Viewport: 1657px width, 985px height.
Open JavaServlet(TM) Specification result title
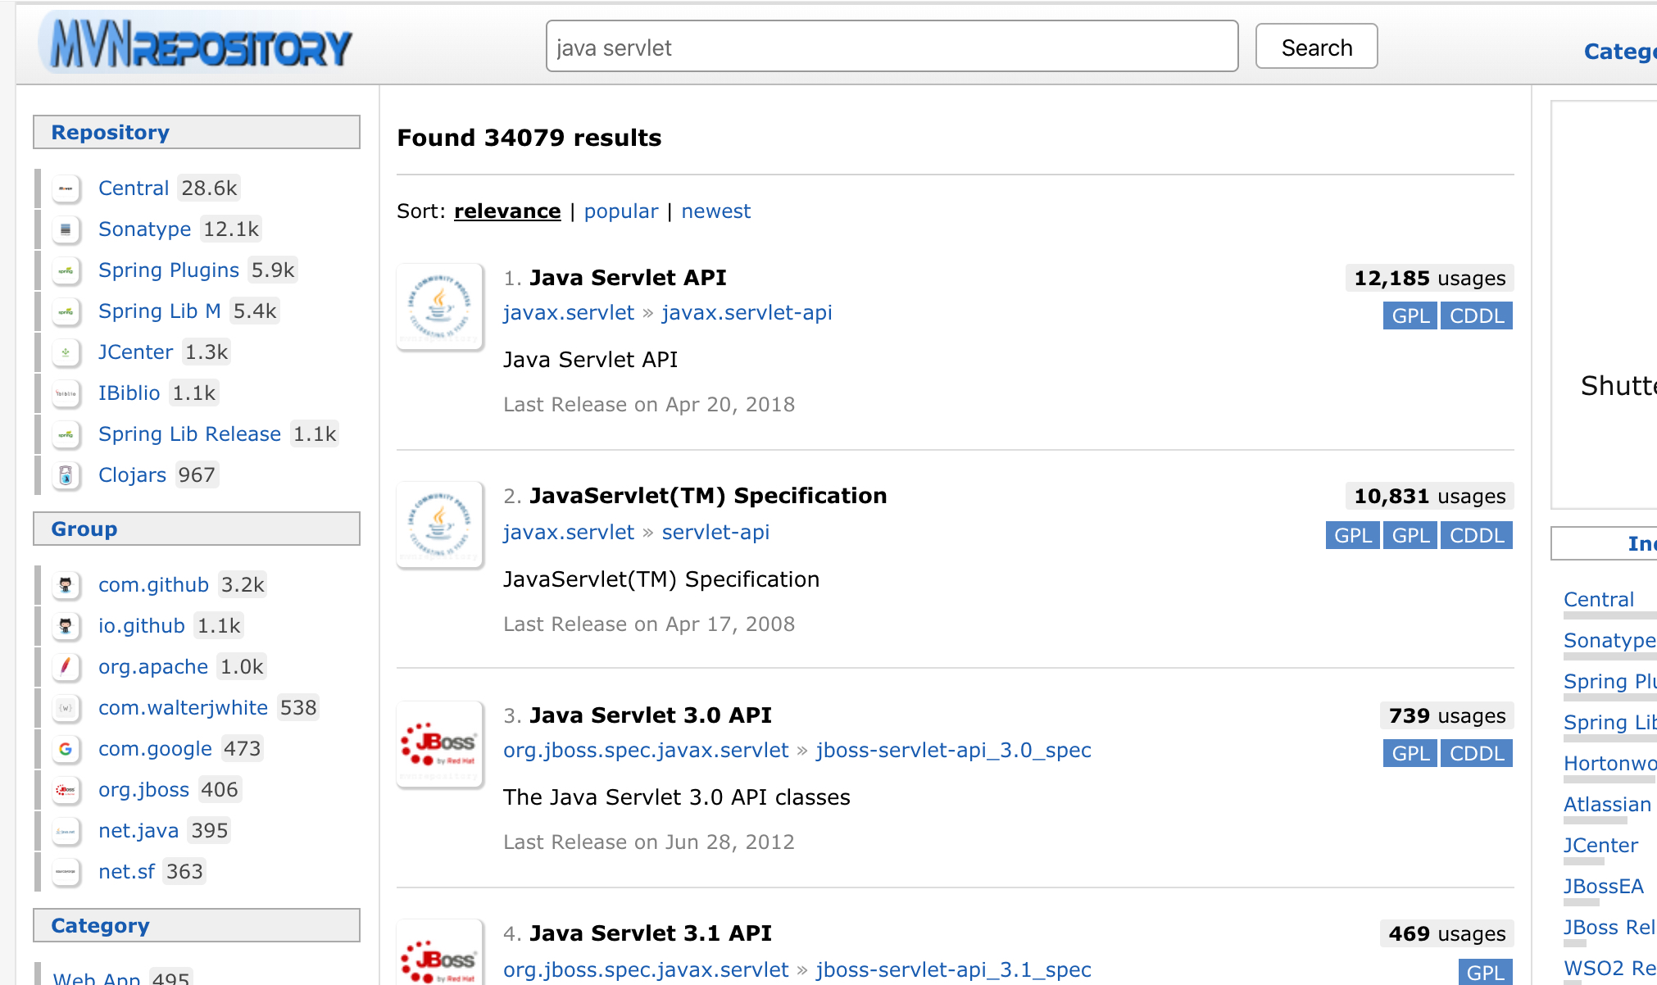pos(708,496)
